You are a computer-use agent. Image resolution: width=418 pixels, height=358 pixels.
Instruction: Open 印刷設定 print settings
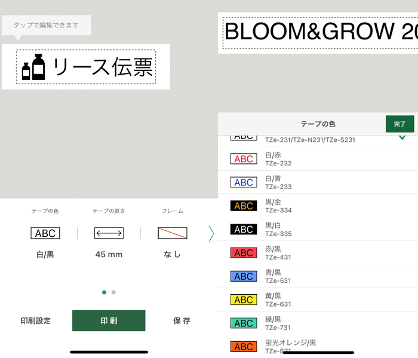(x=35, y=321)
